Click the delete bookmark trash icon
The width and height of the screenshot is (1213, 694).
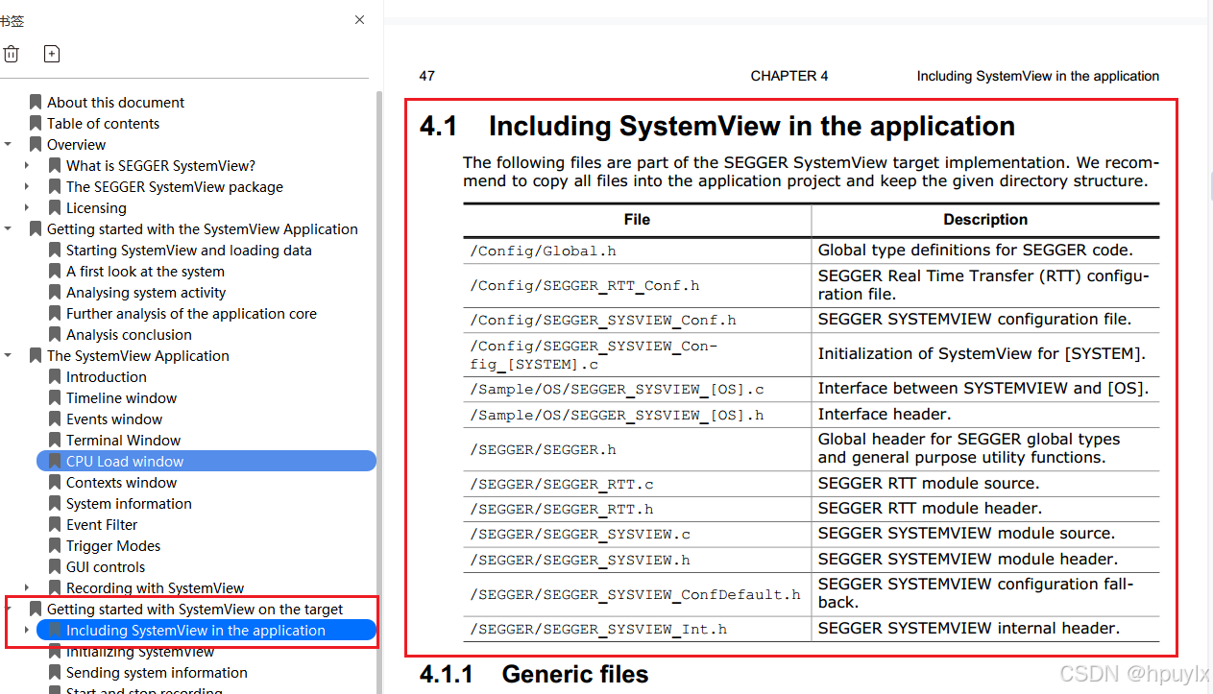coord(12,54)
